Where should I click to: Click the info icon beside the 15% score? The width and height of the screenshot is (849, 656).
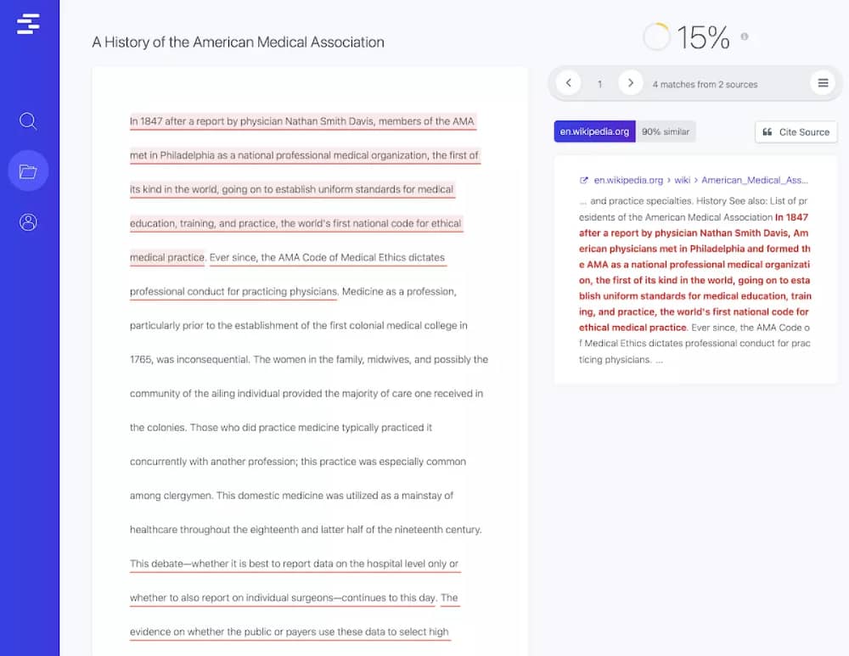745,36
